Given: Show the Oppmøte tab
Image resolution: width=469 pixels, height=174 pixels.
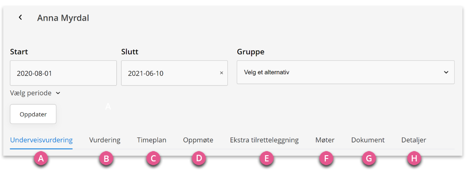Looking at the screenshot, I should (x=198, y=140).
